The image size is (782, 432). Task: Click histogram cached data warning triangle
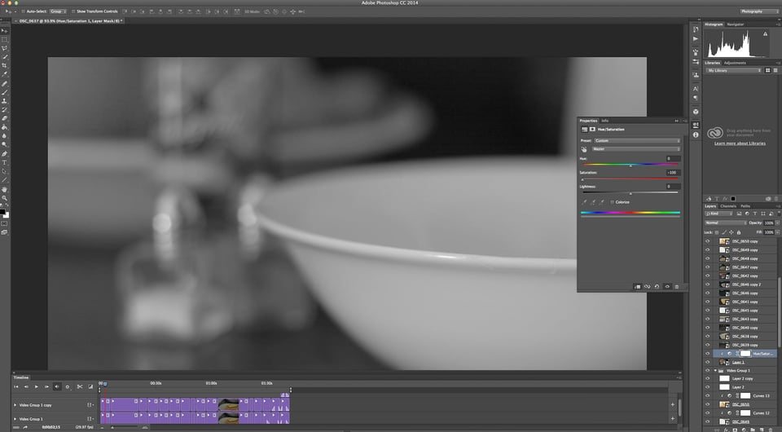pos(765,34)
